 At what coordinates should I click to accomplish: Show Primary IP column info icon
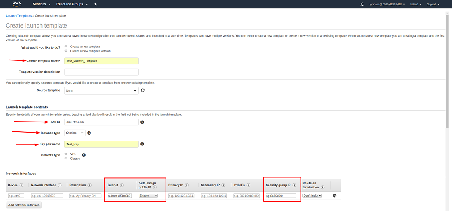point(187,185)
